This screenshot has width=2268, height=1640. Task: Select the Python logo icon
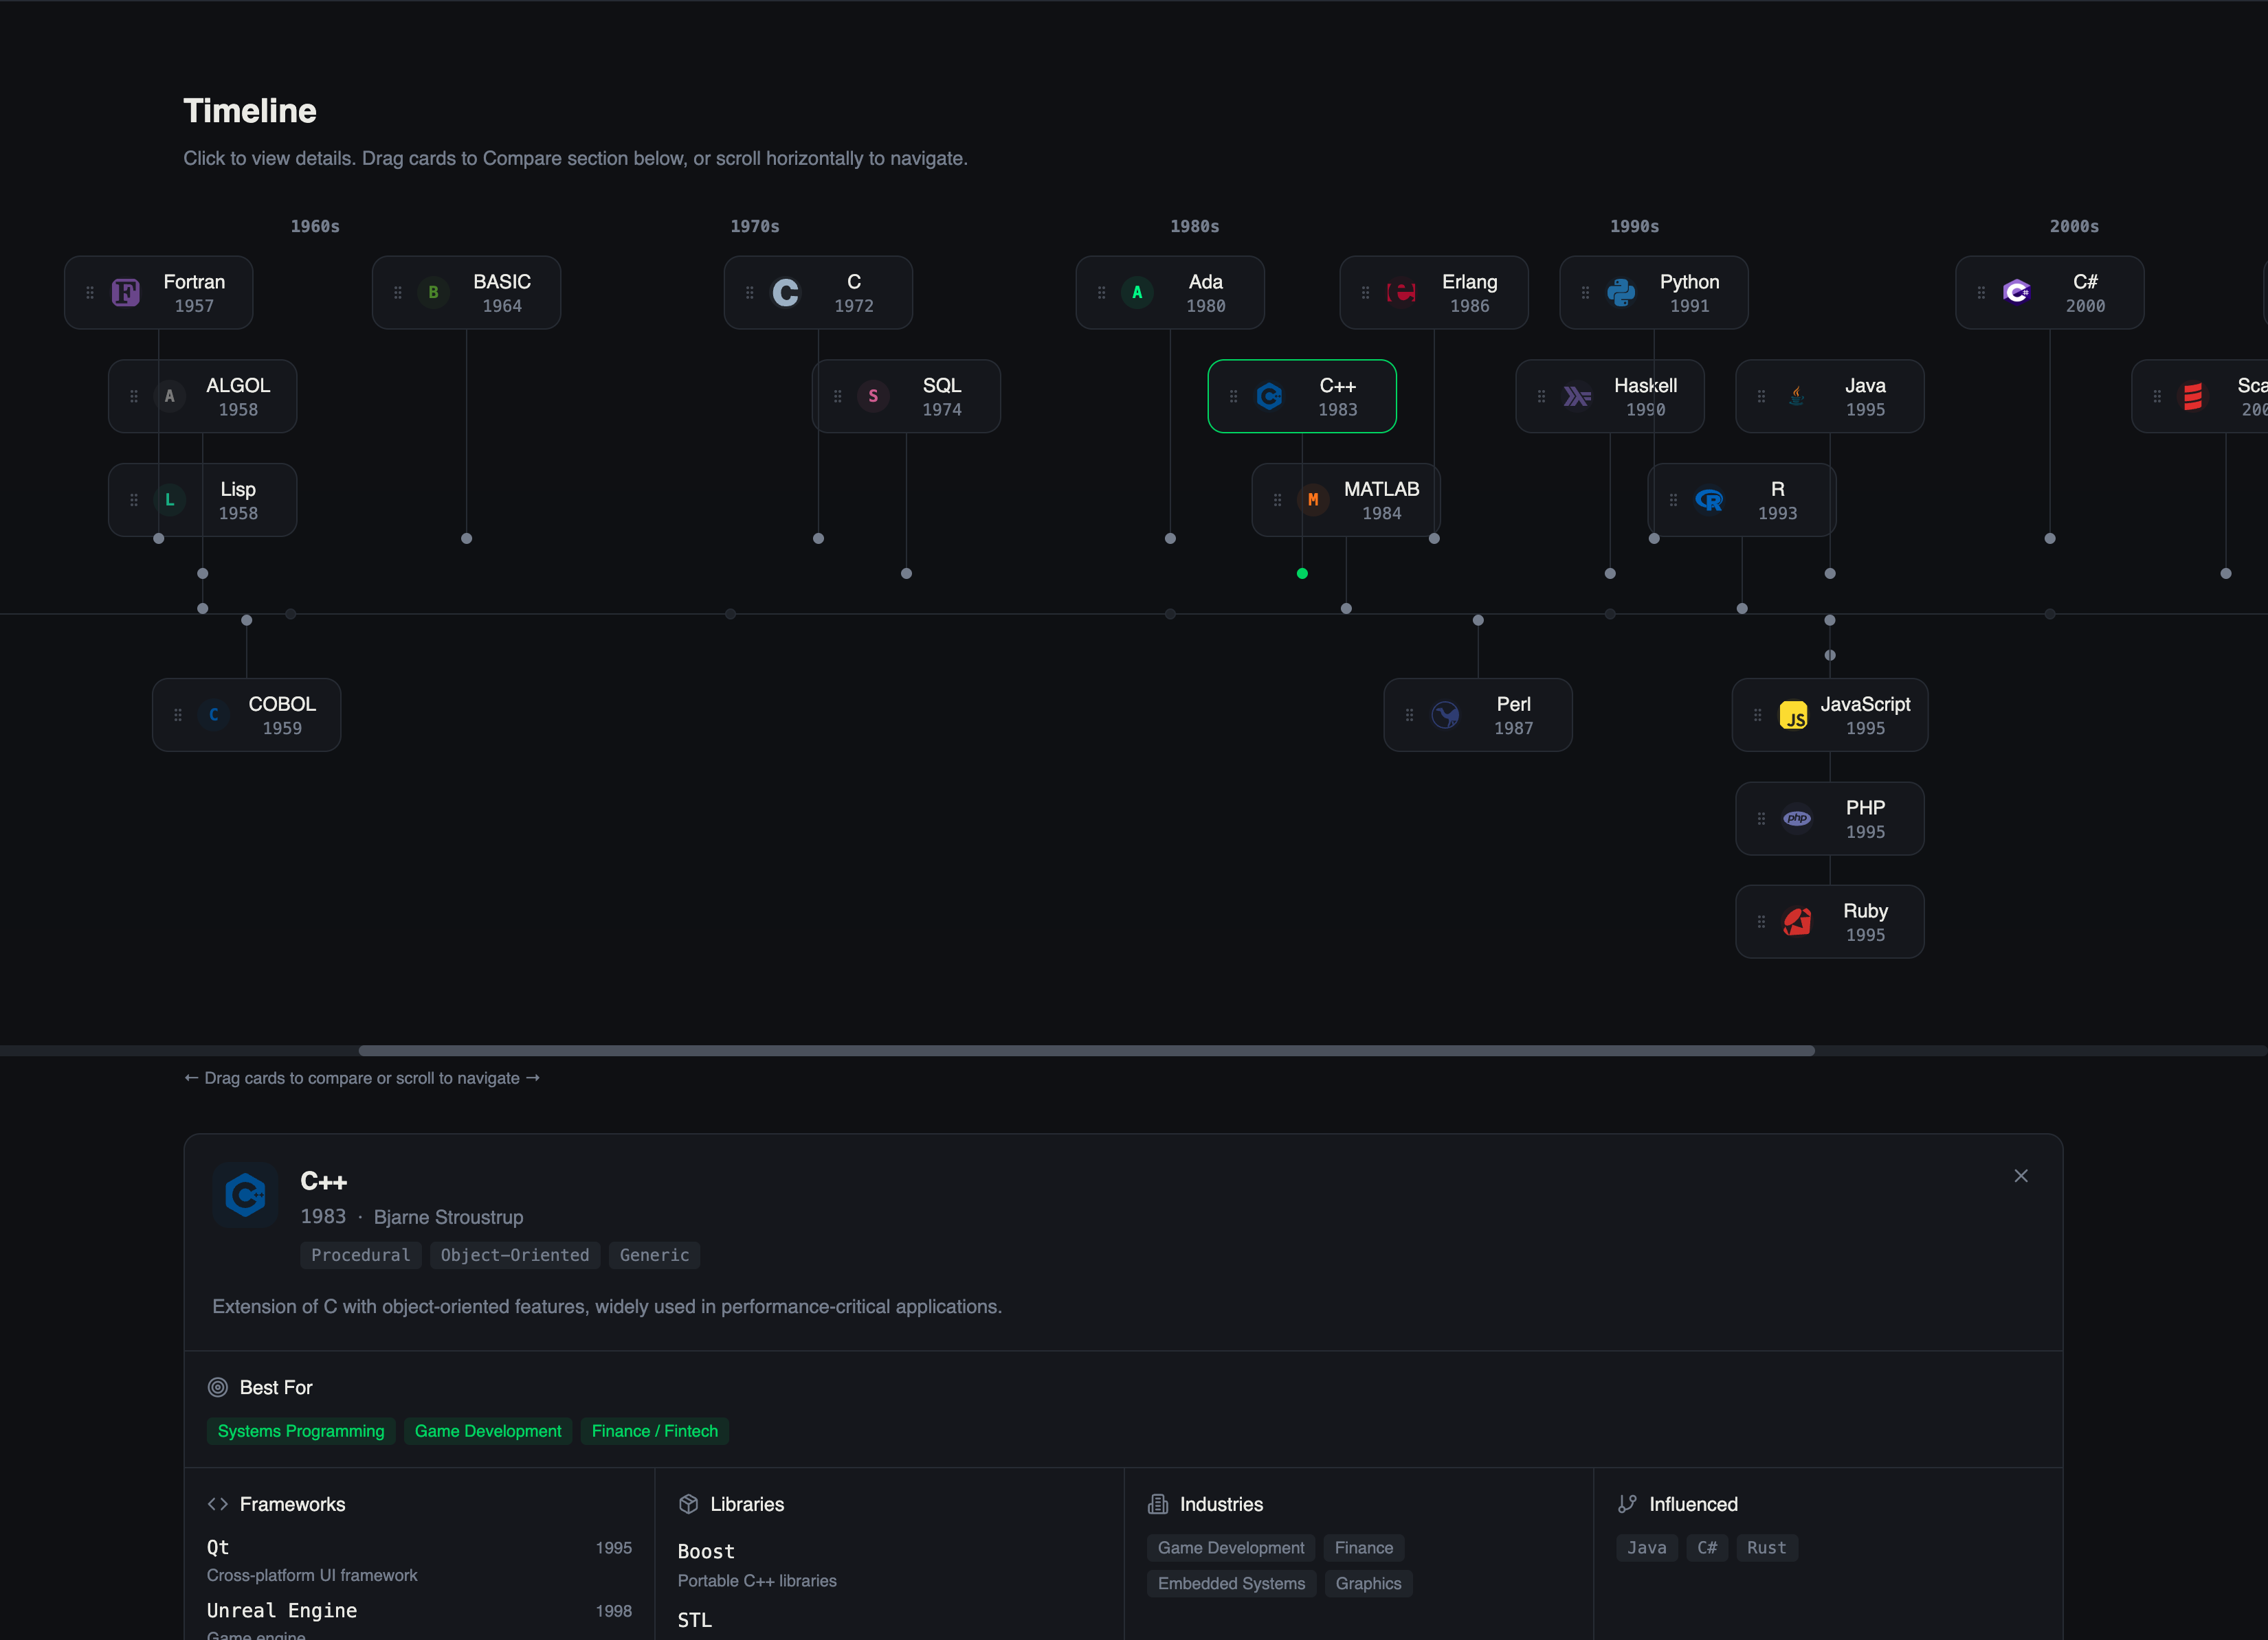click(1620, 292)
